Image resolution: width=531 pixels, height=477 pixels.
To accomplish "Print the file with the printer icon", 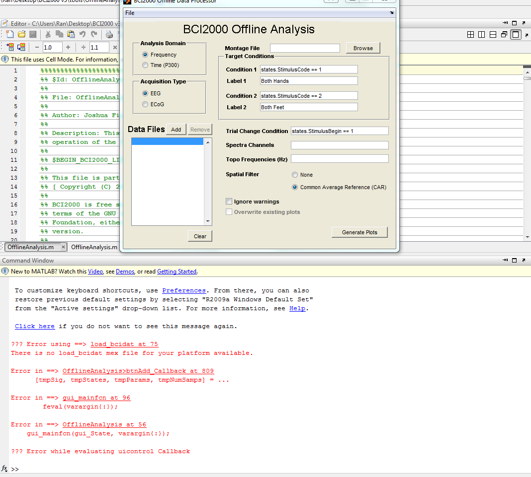I will tap(109, 34).
